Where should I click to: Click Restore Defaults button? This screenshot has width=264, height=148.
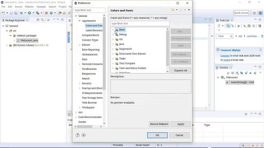(x=159, y=124)
